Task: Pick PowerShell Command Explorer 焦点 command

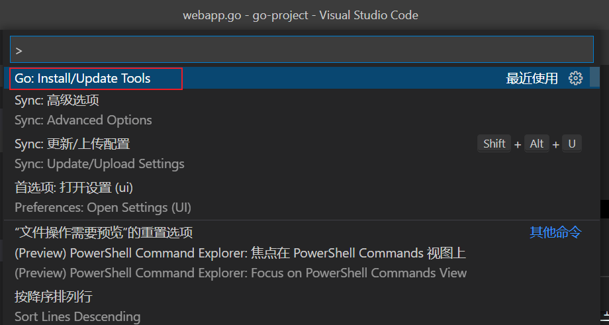Action: [x=301, y=263]
